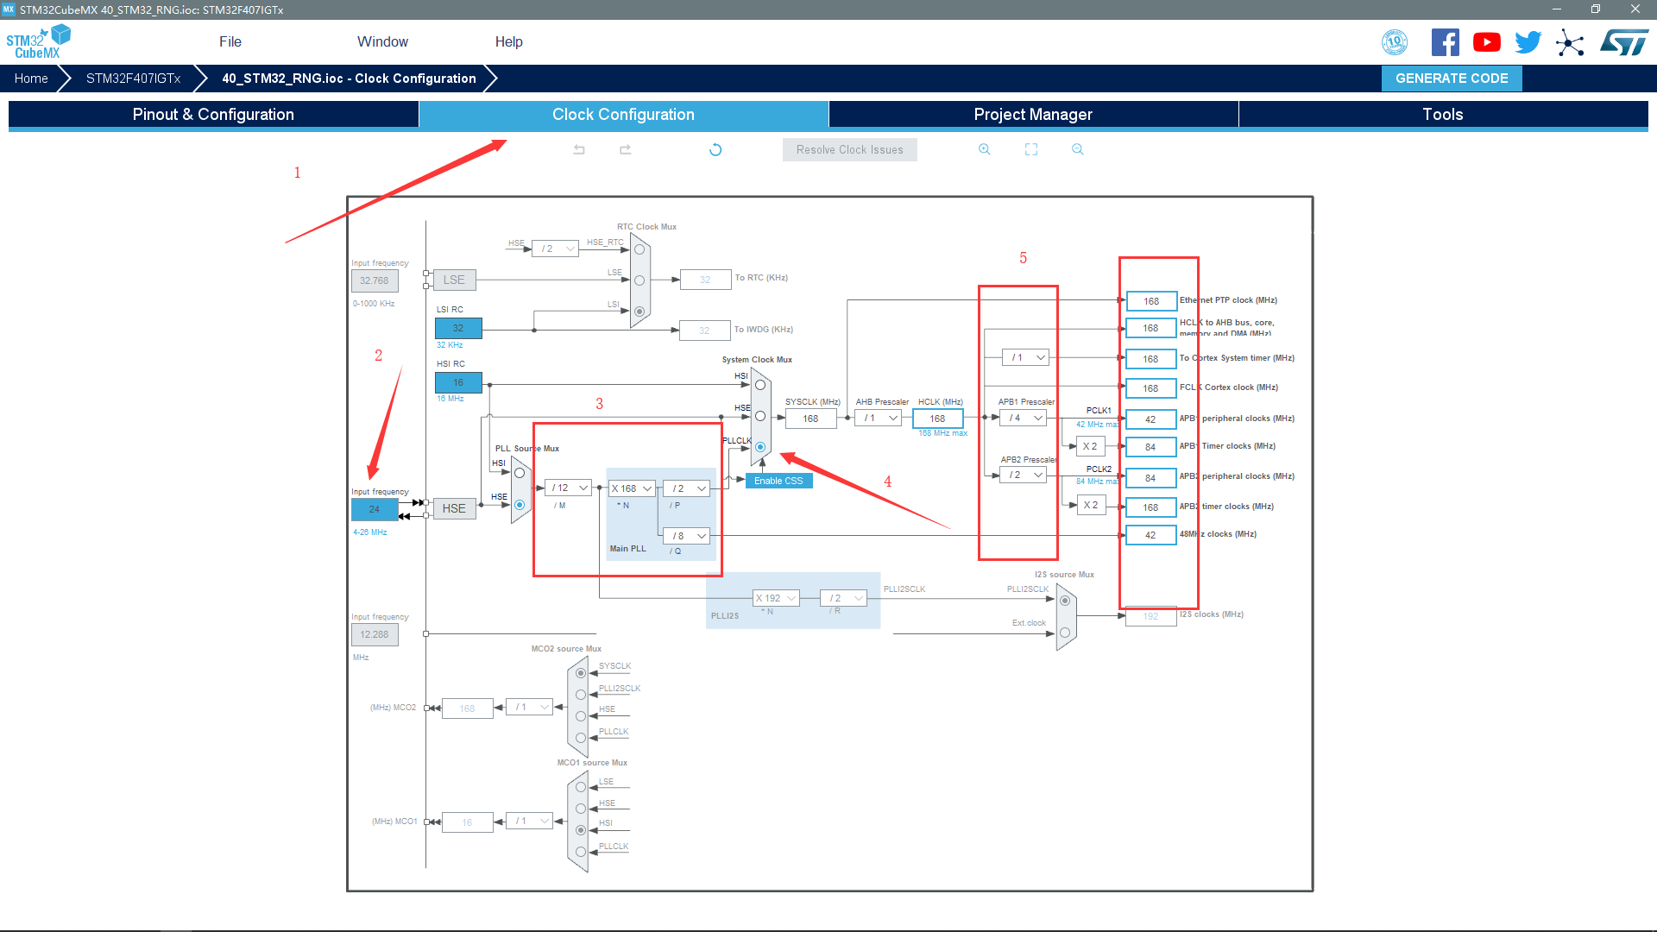Select HSI in System Clock Mux
1657x932 pixels.
[x=760, y=385]
